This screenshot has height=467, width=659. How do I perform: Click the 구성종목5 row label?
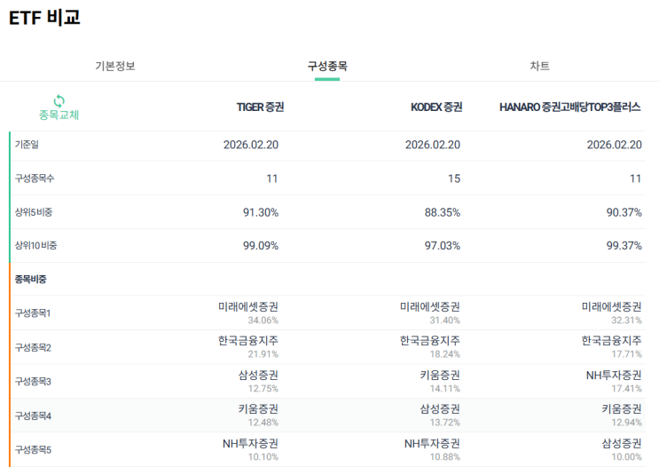[x=33, y=450]
